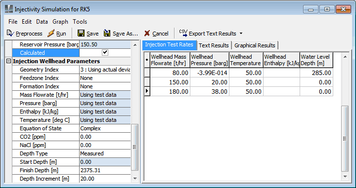Click the CO2 [ppm] value 0.00
356x188 pixels.
coord(105,137)
